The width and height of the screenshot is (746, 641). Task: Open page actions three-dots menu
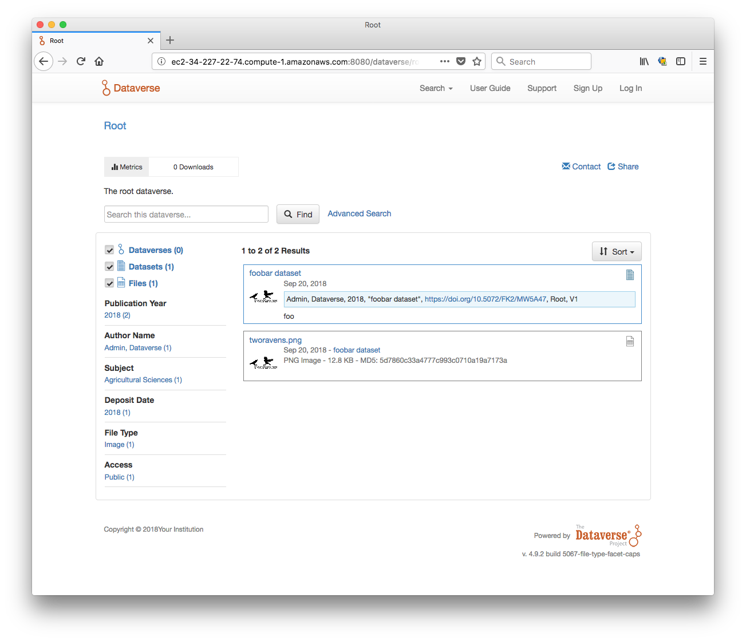pyautogui.click(x=445, y=61)
